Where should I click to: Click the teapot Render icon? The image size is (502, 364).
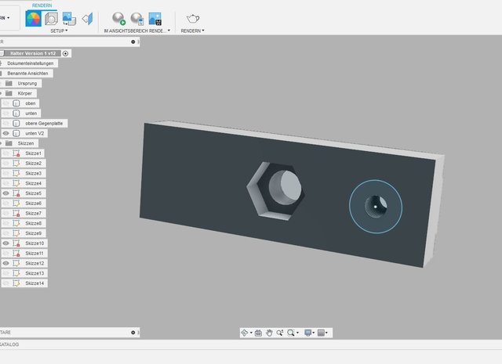pyautogui.click(x=192, y=19)
